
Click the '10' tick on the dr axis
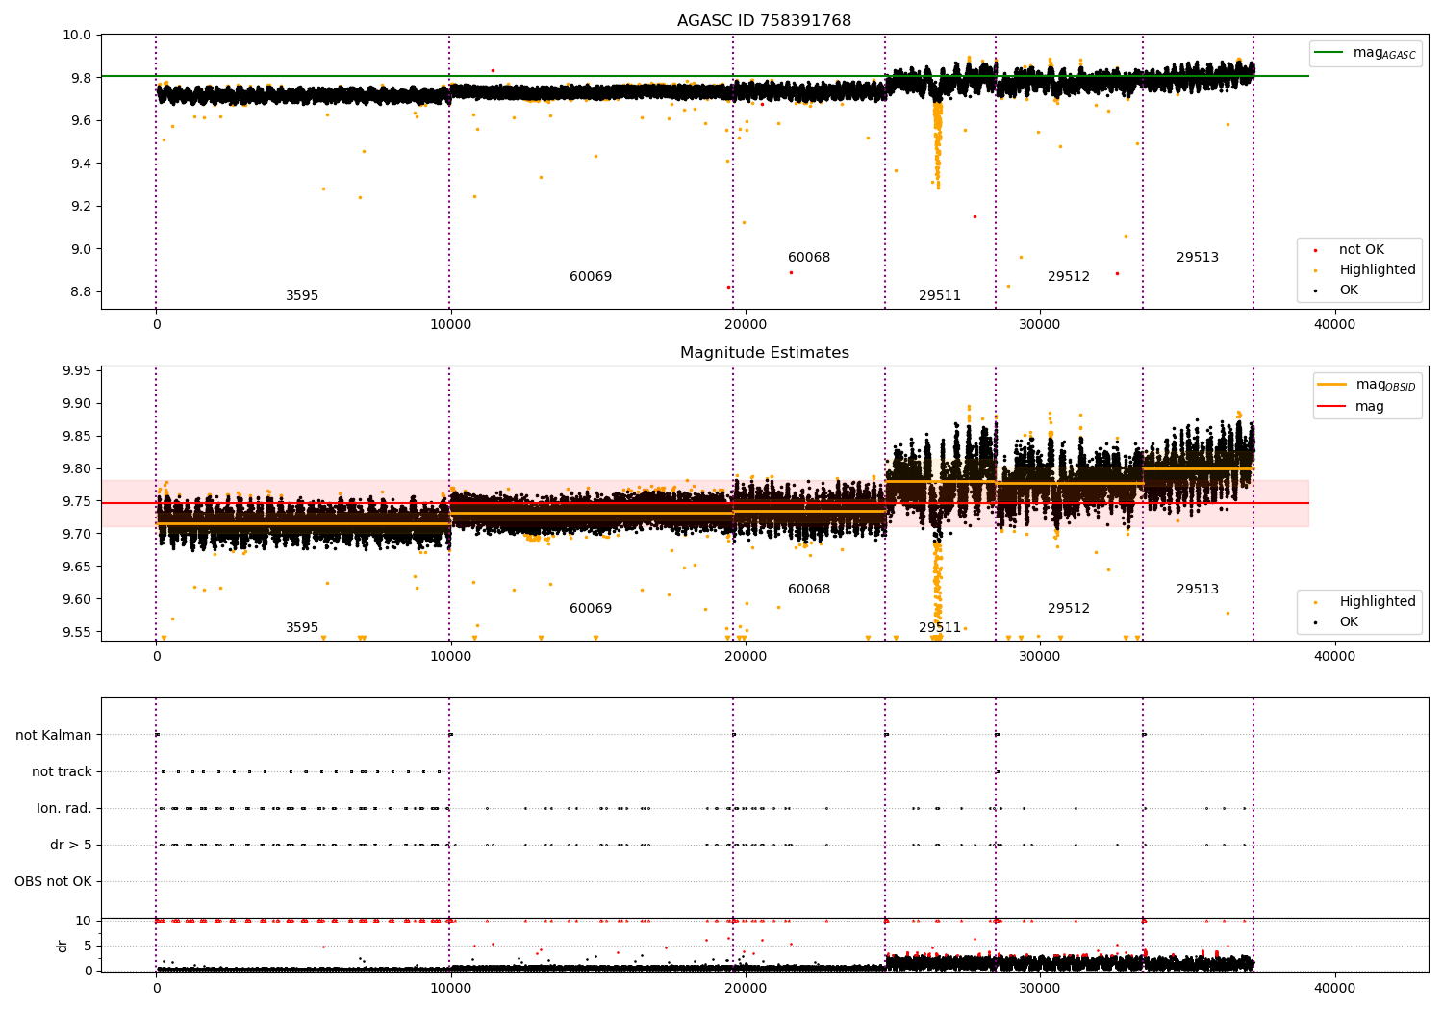tap(84, 921)
